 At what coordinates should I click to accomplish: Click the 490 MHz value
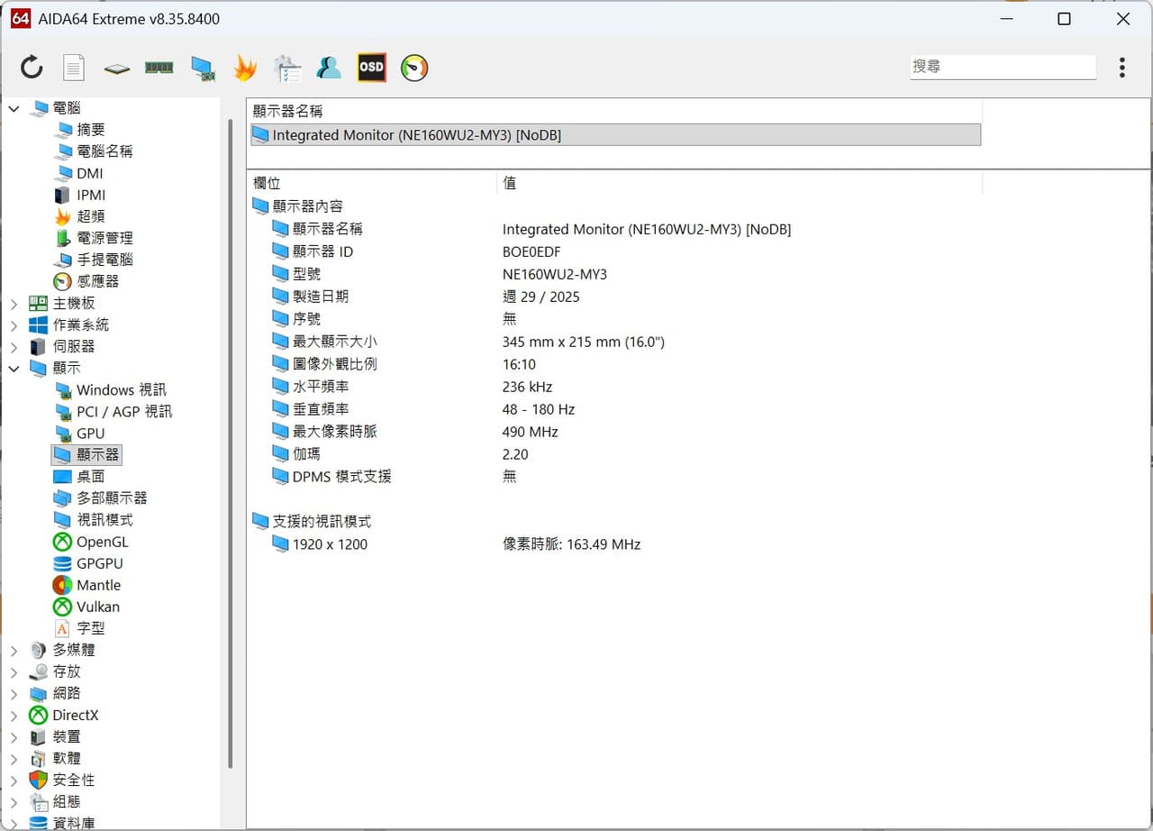point(531,432)
